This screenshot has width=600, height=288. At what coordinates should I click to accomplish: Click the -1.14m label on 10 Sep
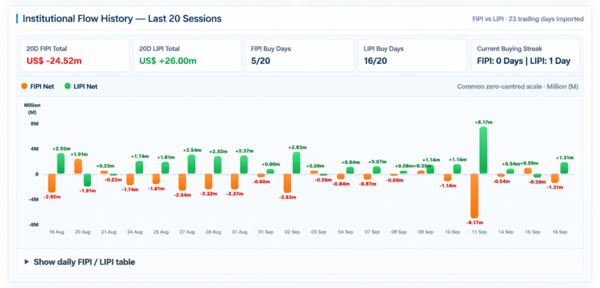click(x=448, y=186)
